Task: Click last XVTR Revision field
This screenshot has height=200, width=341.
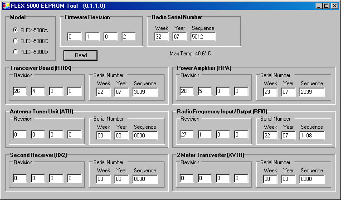Action: point(241,178)
